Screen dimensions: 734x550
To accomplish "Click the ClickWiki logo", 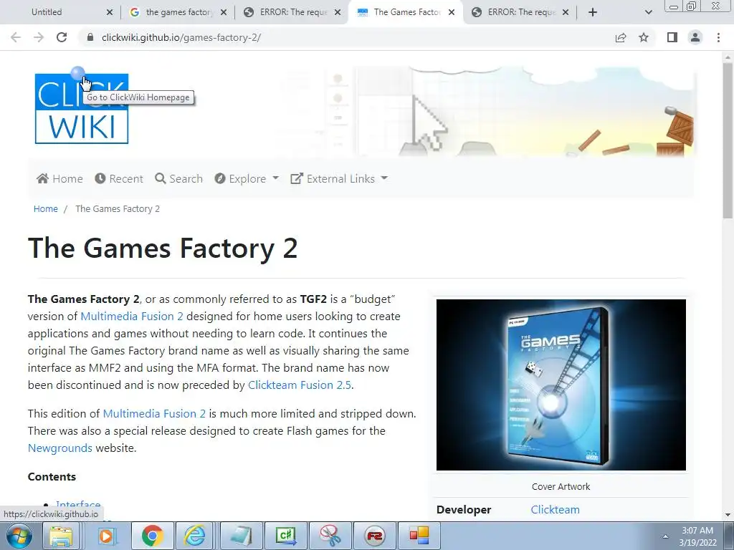I will click(x=82, y=109).
